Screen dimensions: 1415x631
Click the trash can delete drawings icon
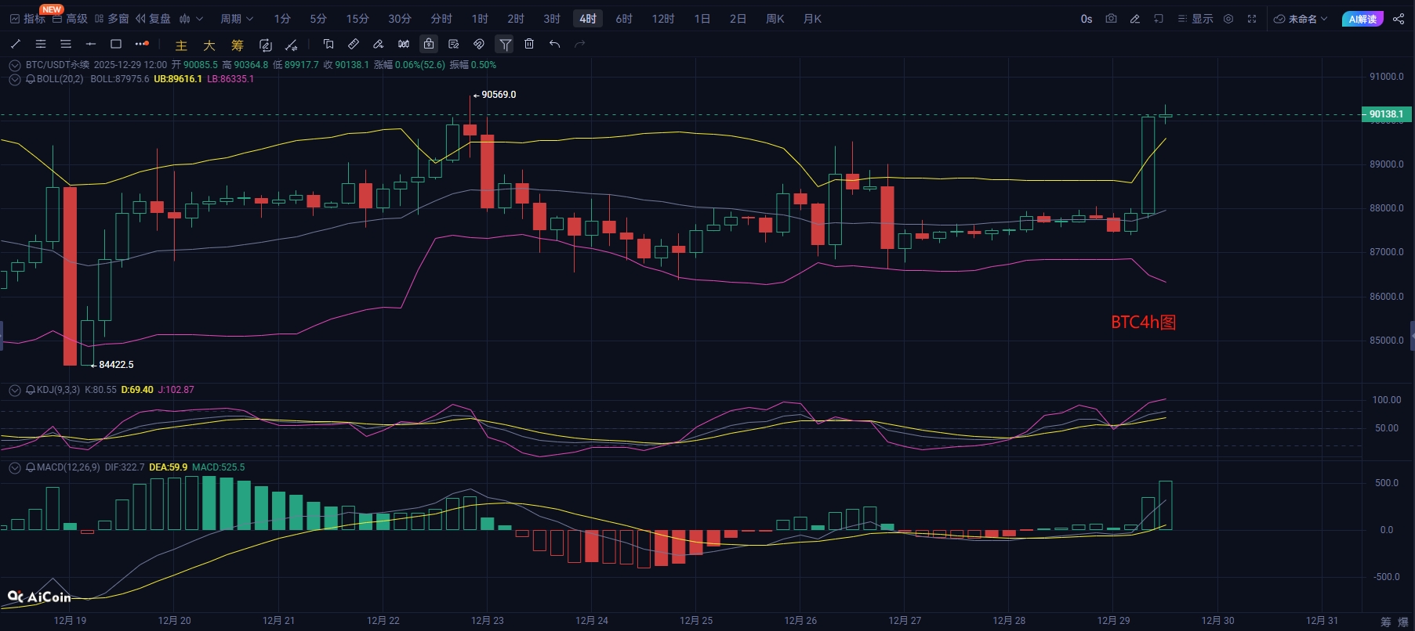(529, 44)
